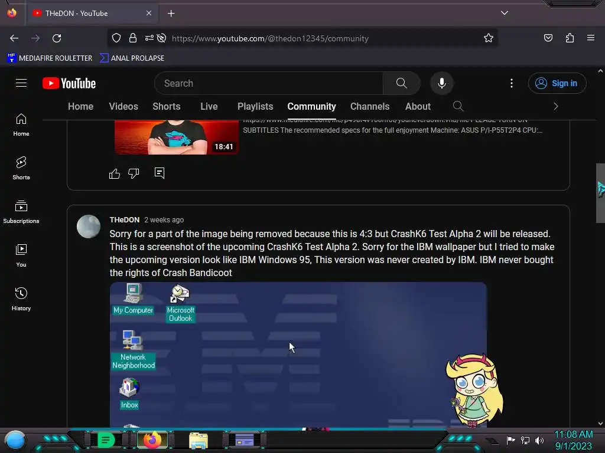
Task: Click the Firefox back arrow
Action: (x=14, y=38)
